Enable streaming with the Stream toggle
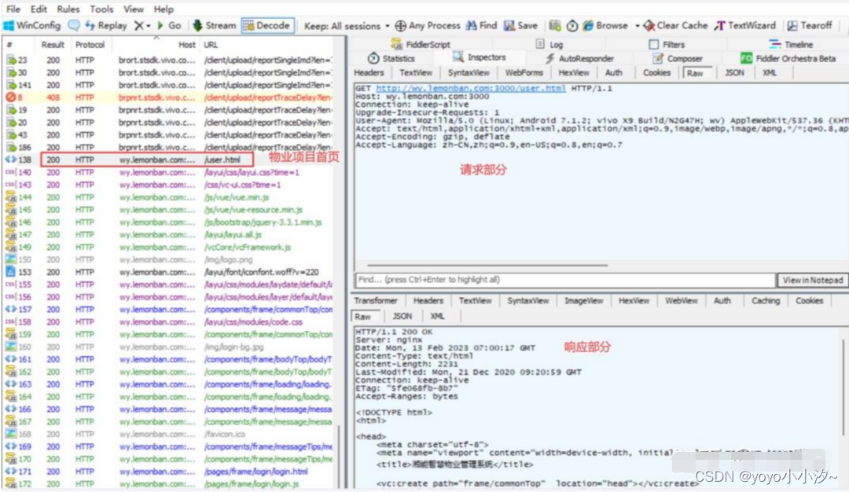 (214, 25)
